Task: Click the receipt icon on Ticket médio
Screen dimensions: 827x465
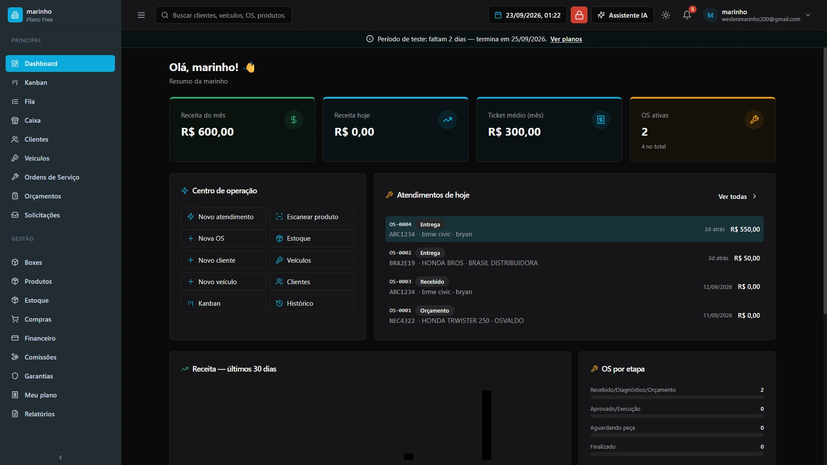Action: coord(601,120)
